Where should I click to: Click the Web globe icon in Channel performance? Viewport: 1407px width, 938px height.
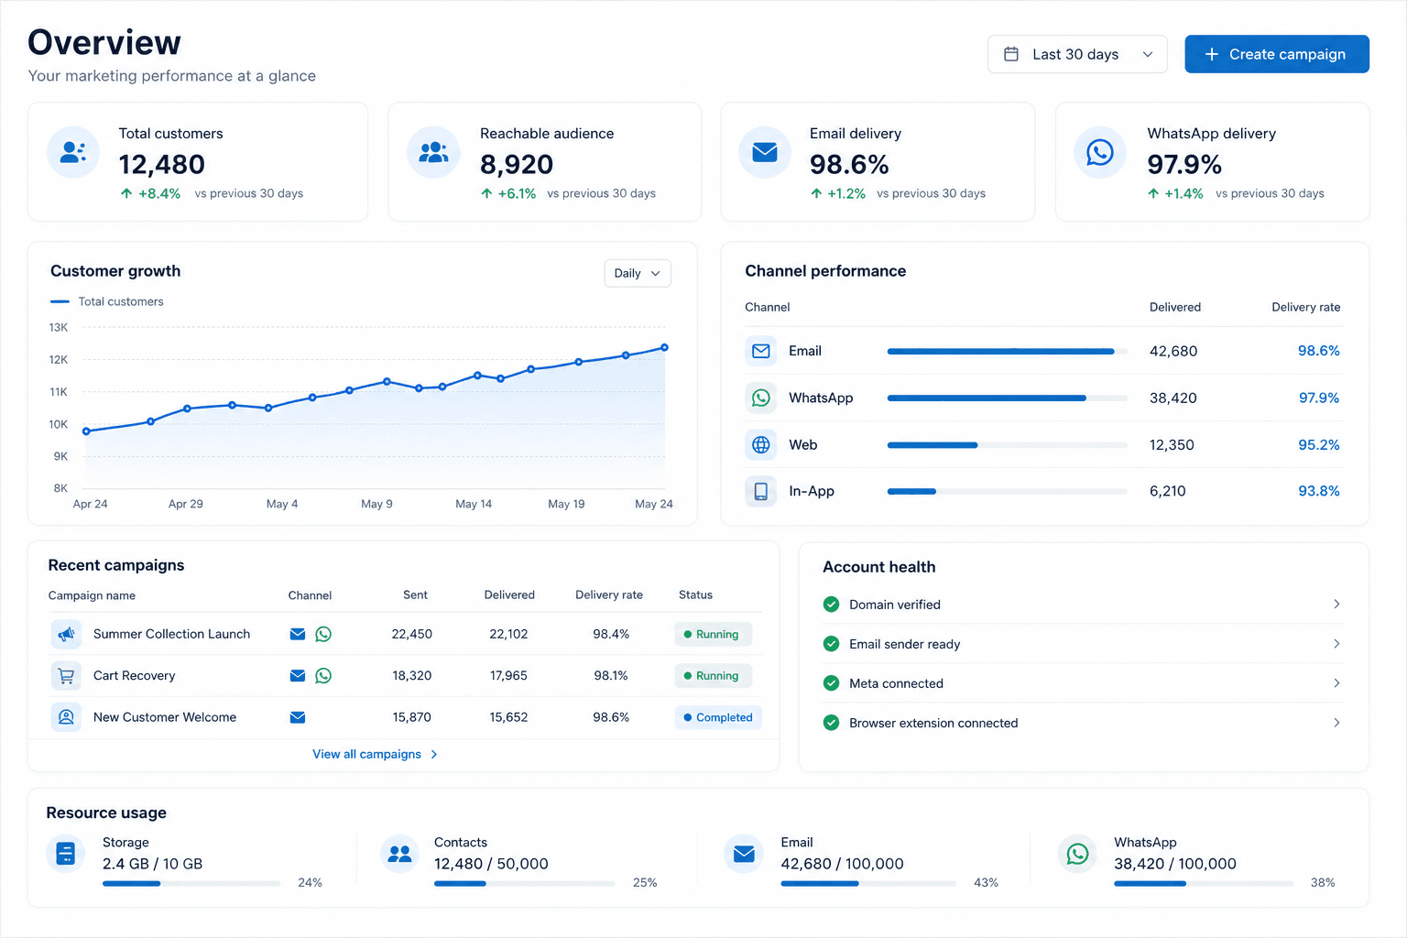761,445
